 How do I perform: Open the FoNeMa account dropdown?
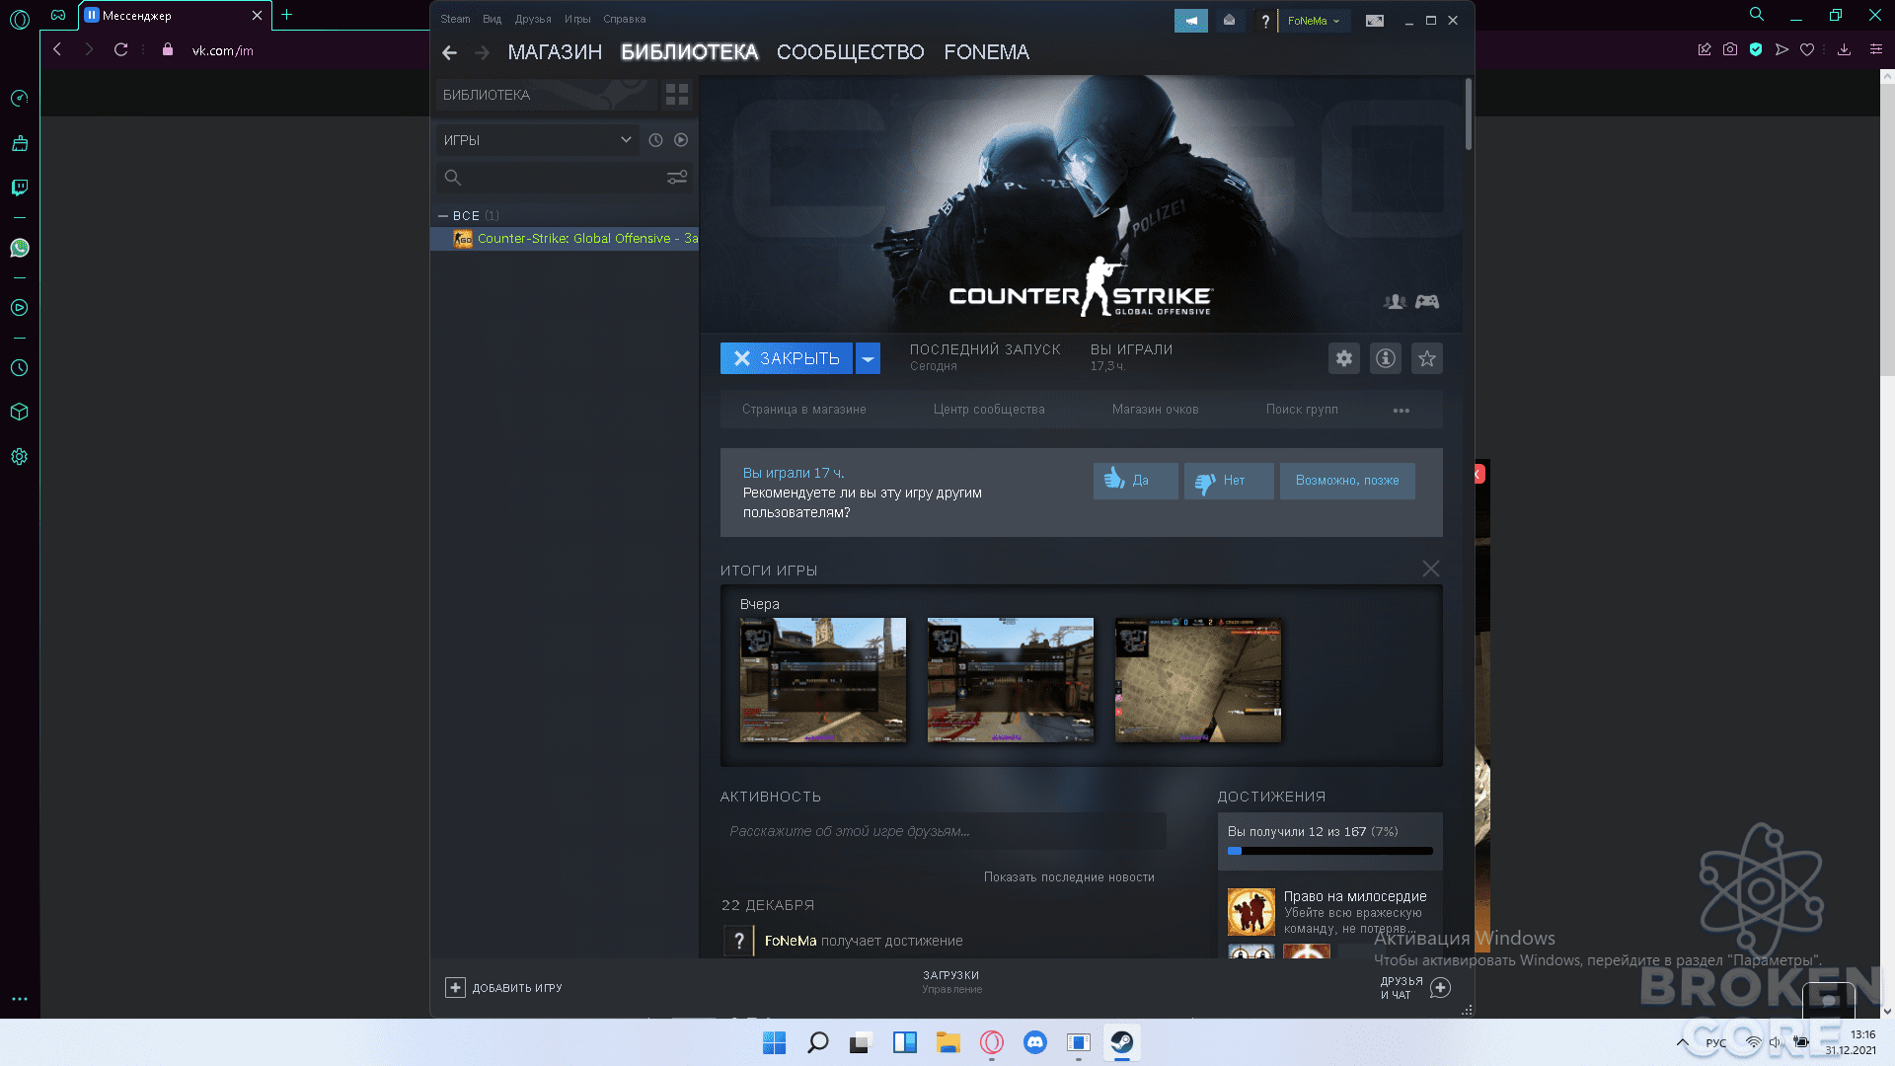pyautogui.click(x=1314, y=21)
